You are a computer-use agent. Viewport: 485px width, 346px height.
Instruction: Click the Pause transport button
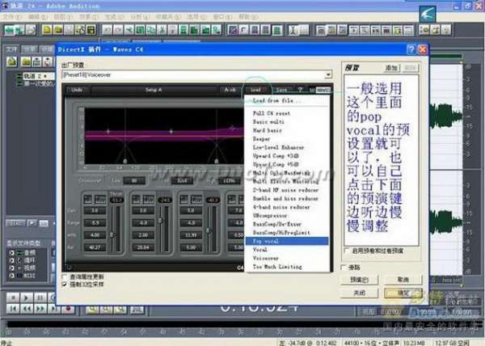point(40,297)
